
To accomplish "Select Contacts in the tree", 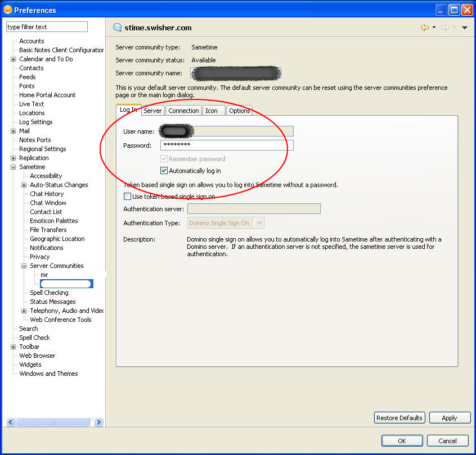I will click(32, 68).
